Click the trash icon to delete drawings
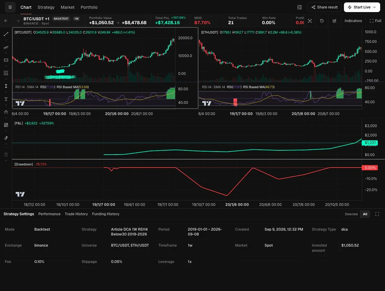 coord(6,155)
